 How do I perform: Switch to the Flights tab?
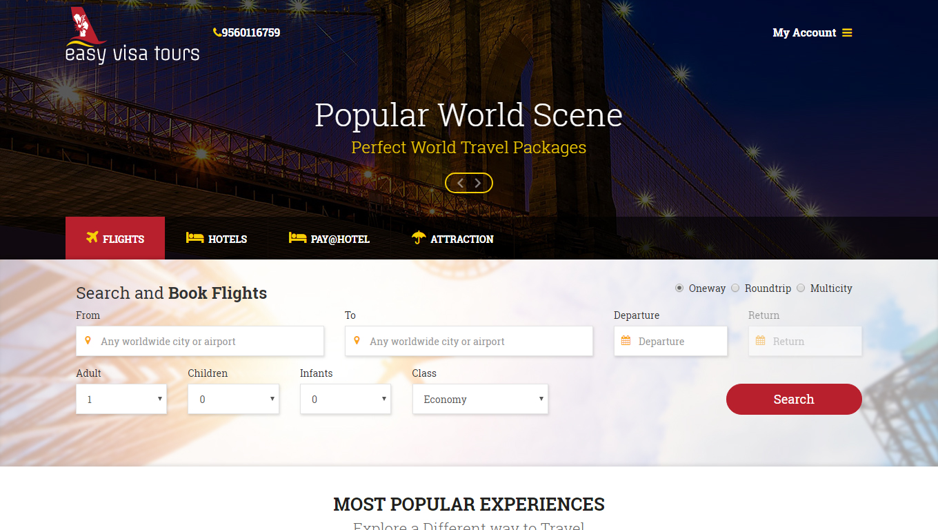pyautogui.click(x=115, y=238)
